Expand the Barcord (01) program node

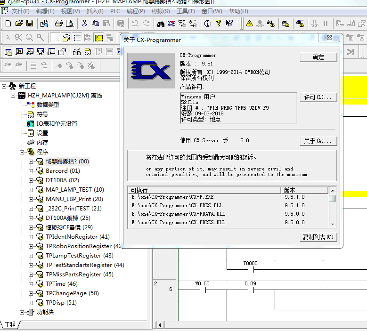pos(31,171)
